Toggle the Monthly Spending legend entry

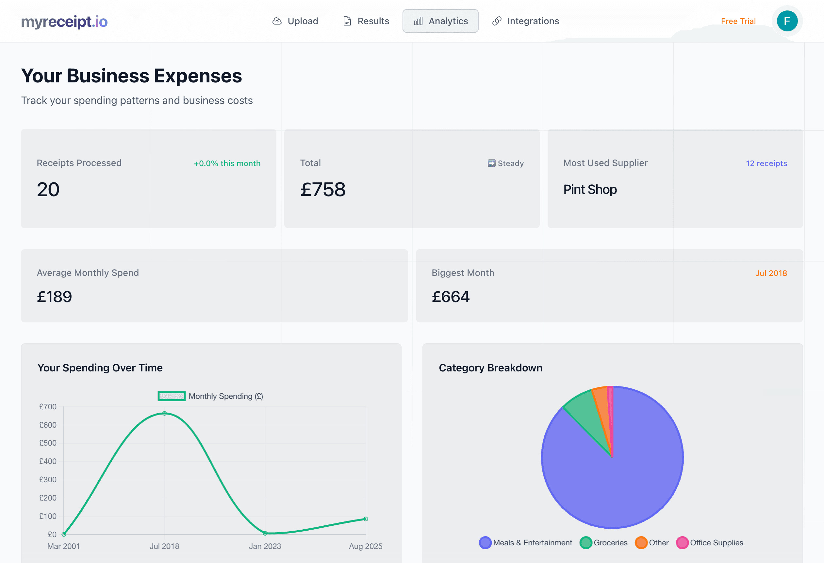click(x=211, y=396)
